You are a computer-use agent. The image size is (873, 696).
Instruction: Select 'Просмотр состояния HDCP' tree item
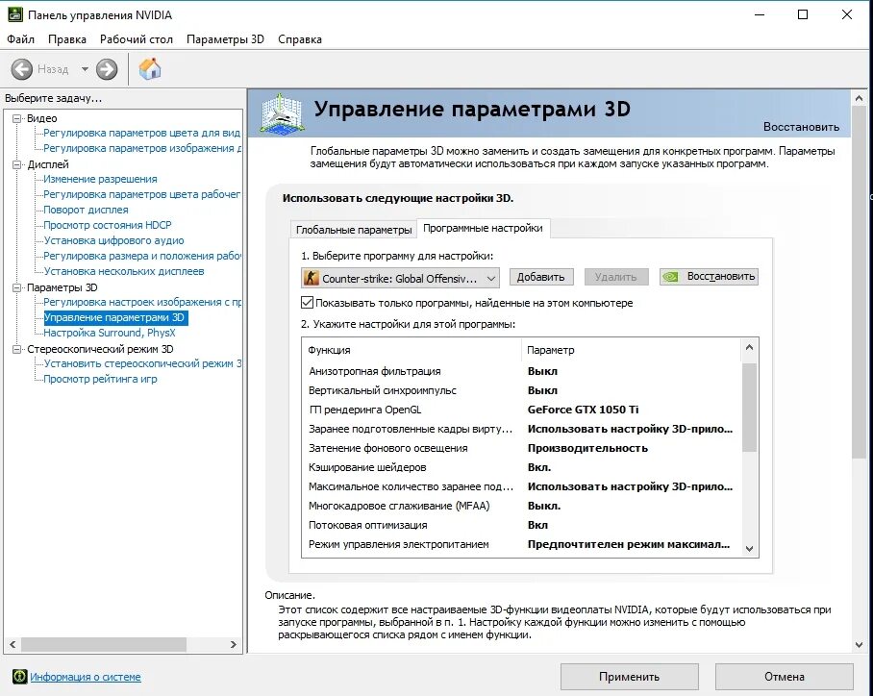(x=108, y=226)
